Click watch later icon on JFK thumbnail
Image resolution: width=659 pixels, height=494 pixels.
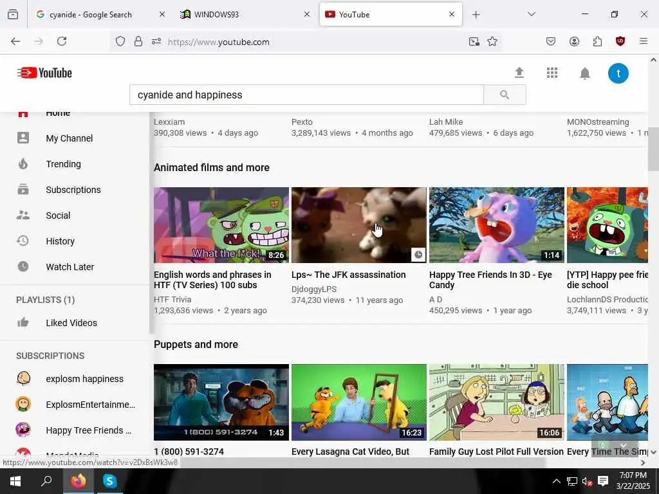418,255
